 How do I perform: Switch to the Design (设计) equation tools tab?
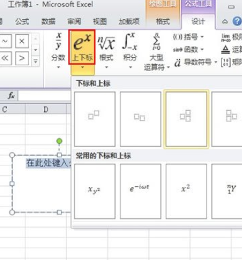coord(198,21)
